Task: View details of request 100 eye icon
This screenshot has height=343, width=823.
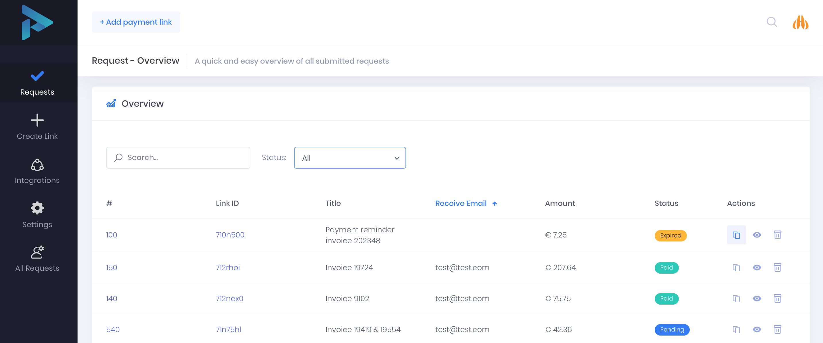Action: pyautogui.click(x=757, y=235)
